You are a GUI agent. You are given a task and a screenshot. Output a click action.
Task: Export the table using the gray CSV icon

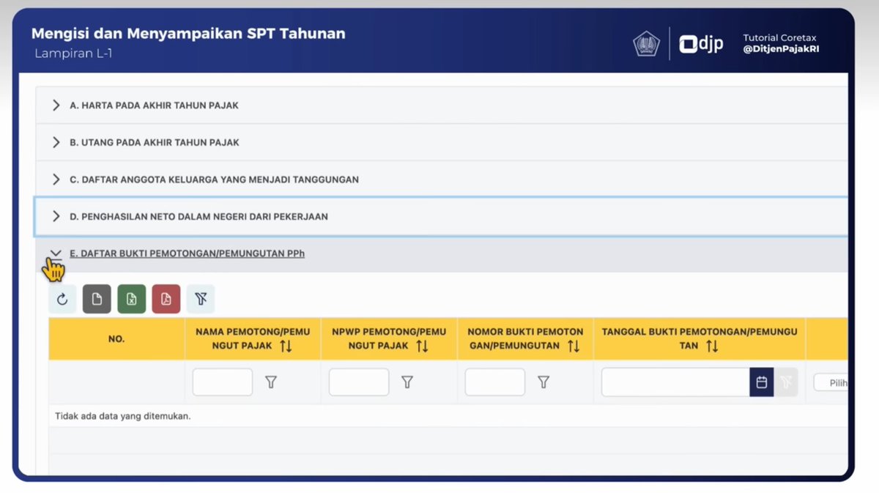tap(97, 298)
